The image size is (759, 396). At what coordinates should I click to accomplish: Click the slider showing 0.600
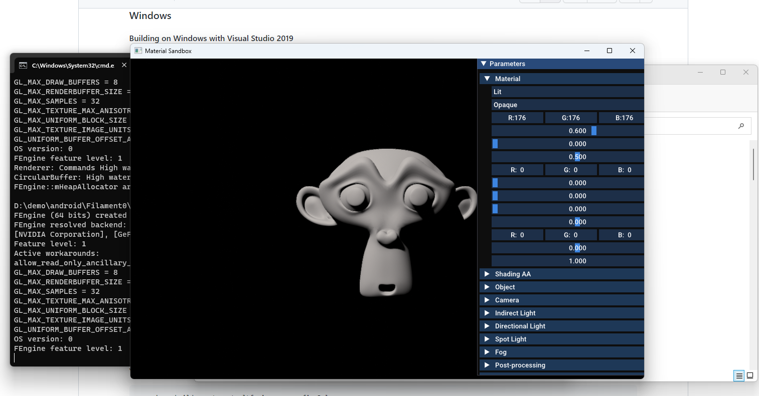(567, 131)
